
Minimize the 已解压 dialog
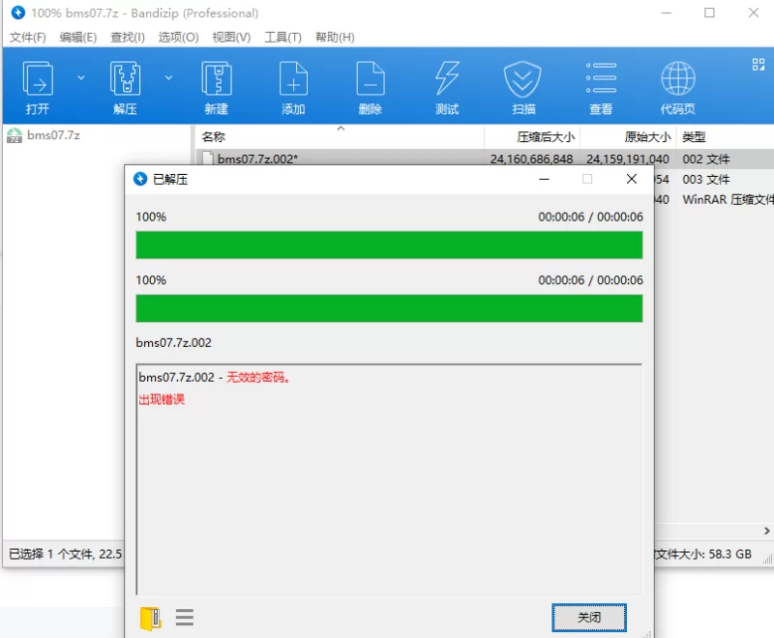[544, 180]
